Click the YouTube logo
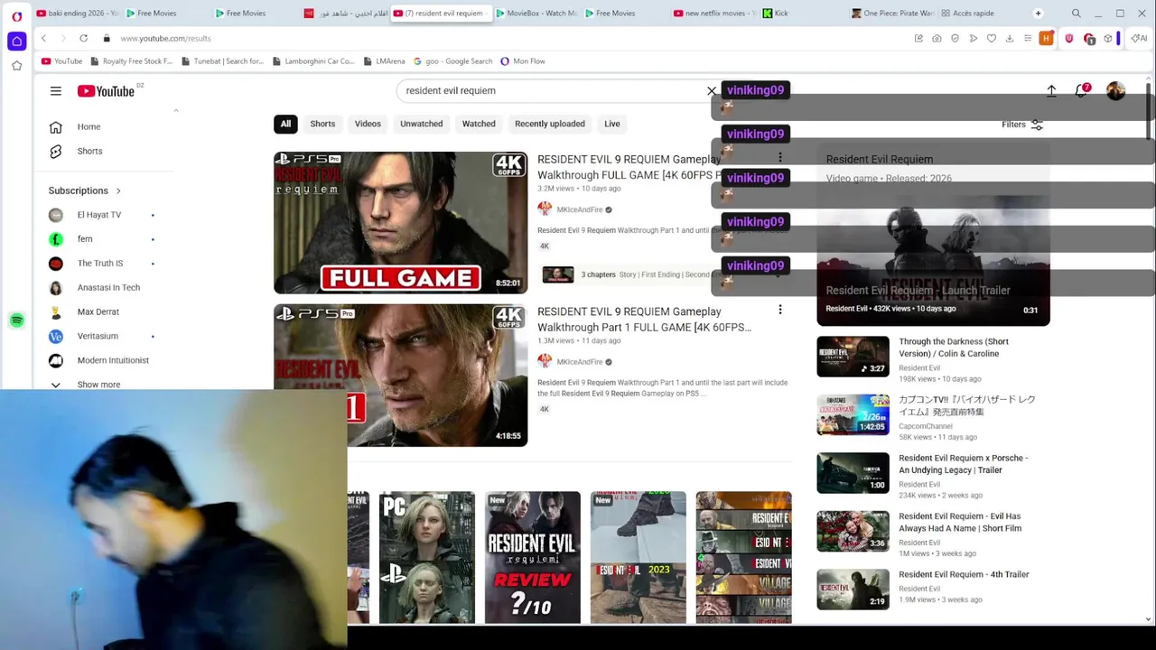The height and width of the screenshot is (650, 1156). pos(106,91)
